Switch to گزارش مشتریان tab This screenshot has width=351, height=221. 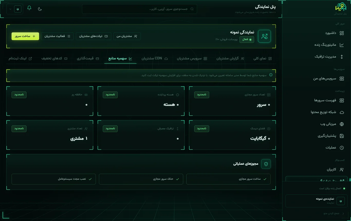coord(230,58)
